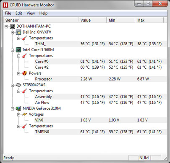Select the Core #2 sensor row
170x163 pixels.
click(x=101, y=67)
